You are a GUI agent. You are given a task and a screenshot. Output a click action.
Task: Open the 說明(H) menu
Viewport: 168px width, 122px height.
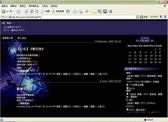54,6
